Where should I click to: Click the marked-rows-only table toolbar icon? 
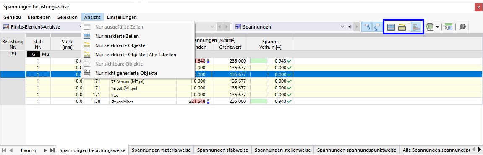[391, 27]
